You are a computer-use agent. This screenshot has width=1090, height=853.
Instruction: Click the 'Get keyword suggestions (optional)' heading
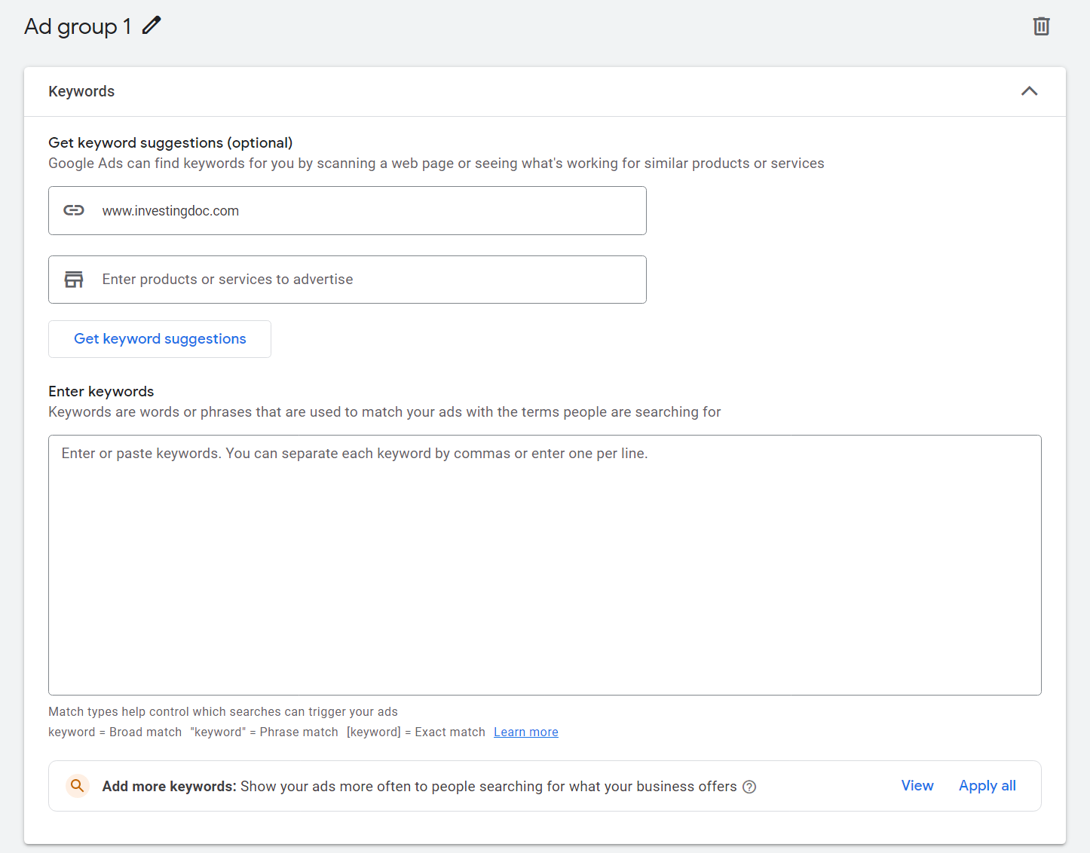coord(170,142)
